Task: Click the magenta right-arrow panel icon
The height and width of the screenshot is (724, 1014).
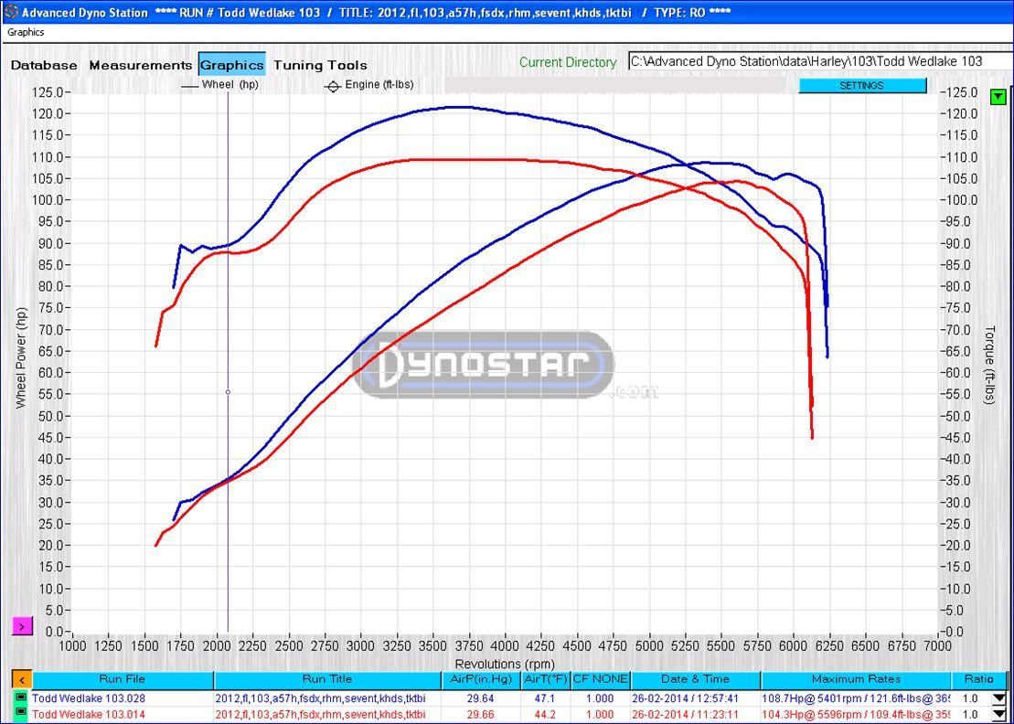Action: pyautogui.click(x=22, y=626)
